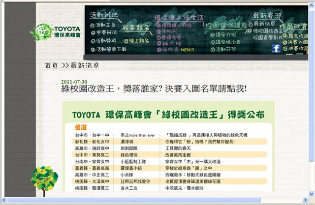Select the row 桃園縣 - 龍潭農工
The image size is (315, 205).
click(169, 188)
